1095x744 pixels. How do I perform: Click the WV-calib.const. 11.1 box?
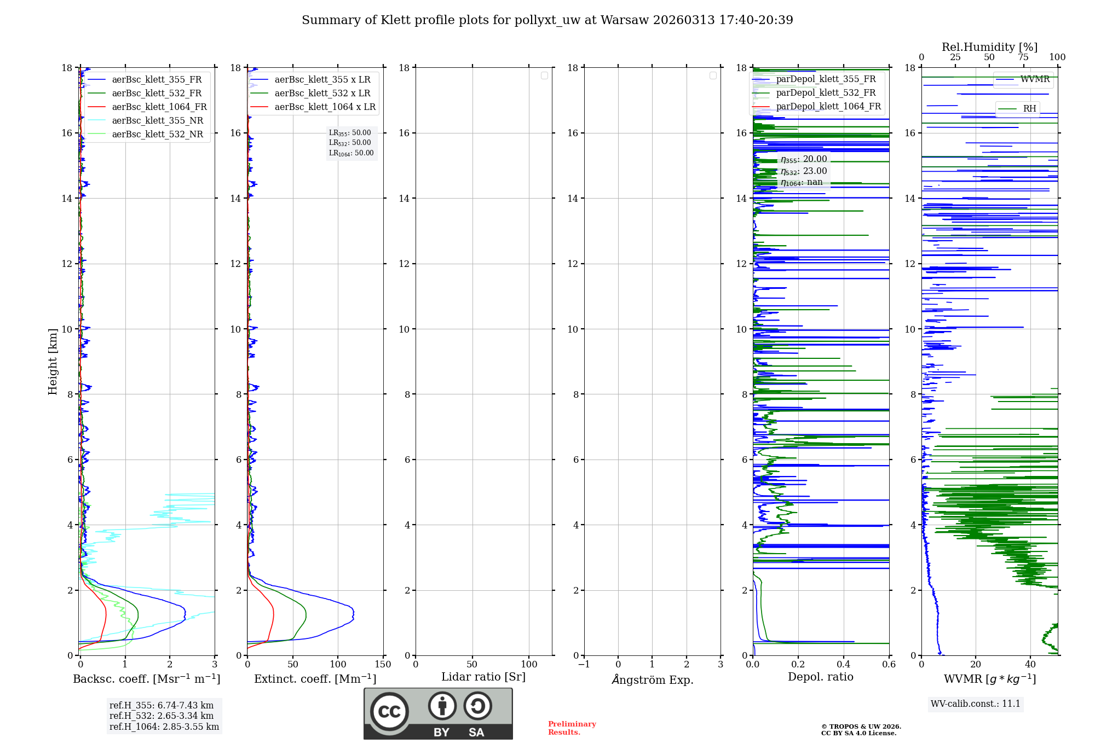point(975,704)
